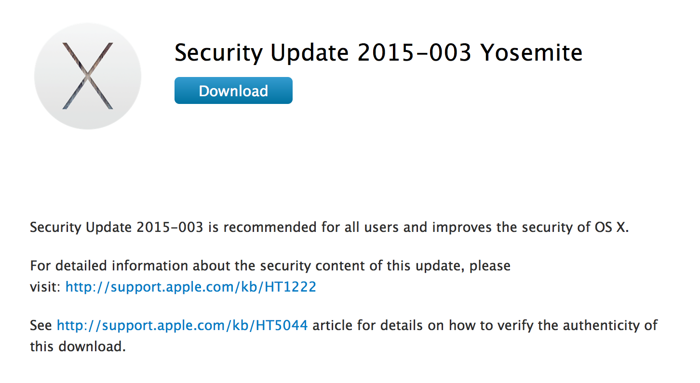Screen dimensions: 700x383
Task: Click the Security Update 2015-003 Yosemite title
Action: click(378, 53)
